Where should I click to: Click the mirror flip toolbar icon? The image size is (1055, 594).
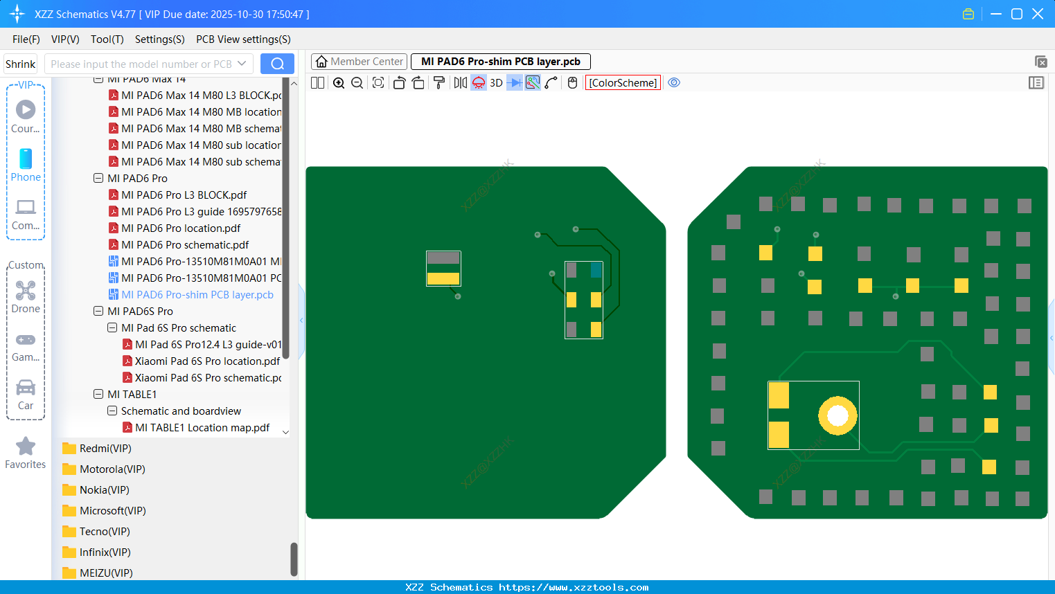(459, 82)
